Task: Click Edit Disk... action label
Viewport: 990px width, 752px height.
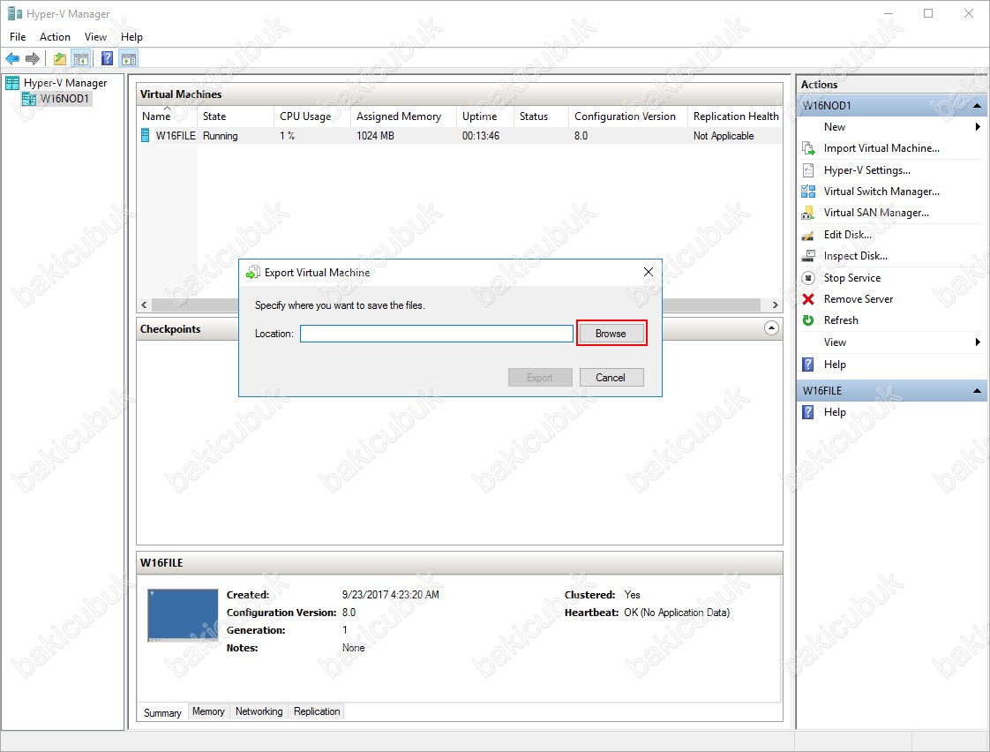Action: 847,235
